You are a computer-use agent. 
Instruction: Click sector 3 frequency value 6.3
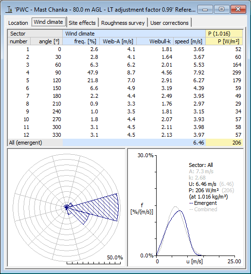(x=94, y=65)
